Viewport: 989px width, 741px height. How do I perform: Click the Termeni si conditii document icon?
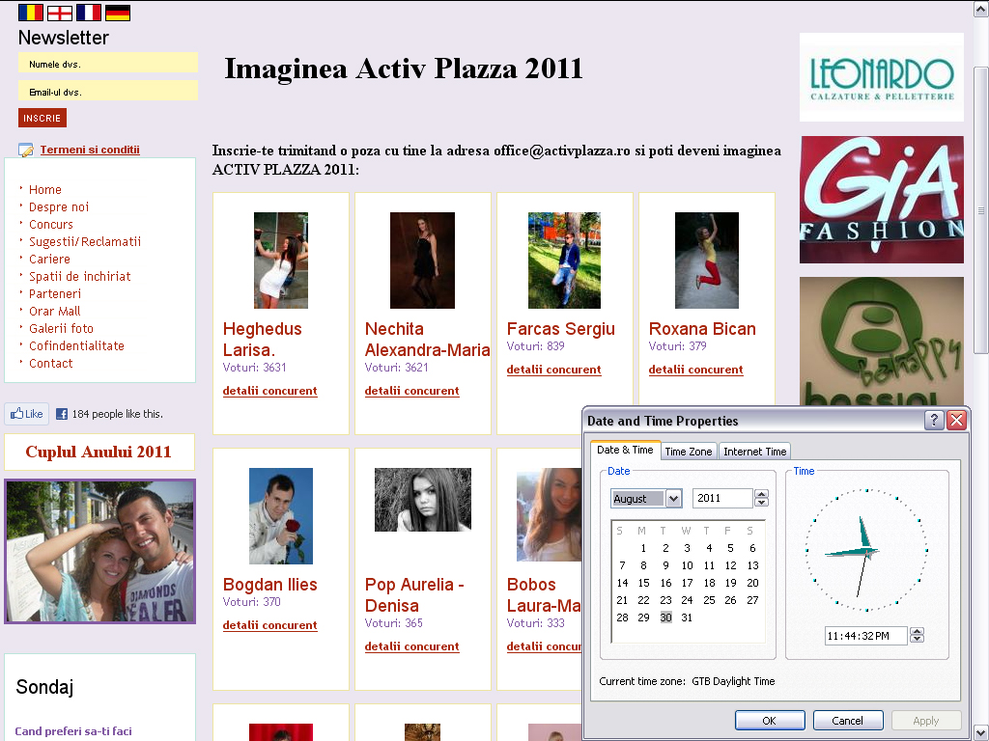[25, 150]
